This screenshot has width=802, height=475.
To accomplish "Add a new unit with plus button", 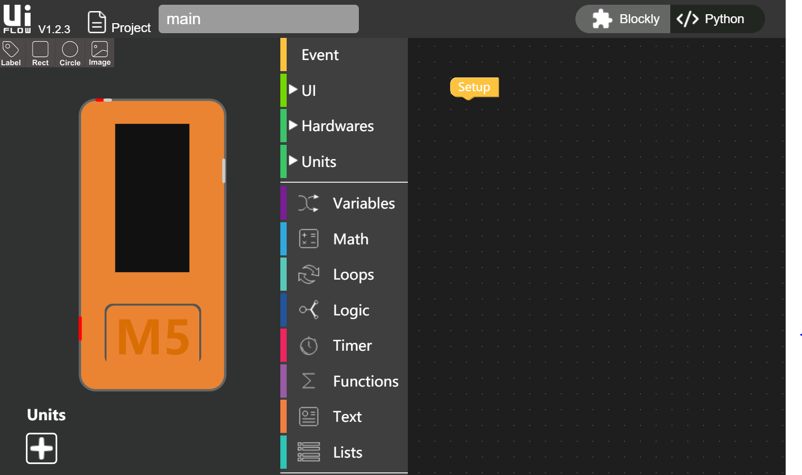I will [x=42, y=449].
